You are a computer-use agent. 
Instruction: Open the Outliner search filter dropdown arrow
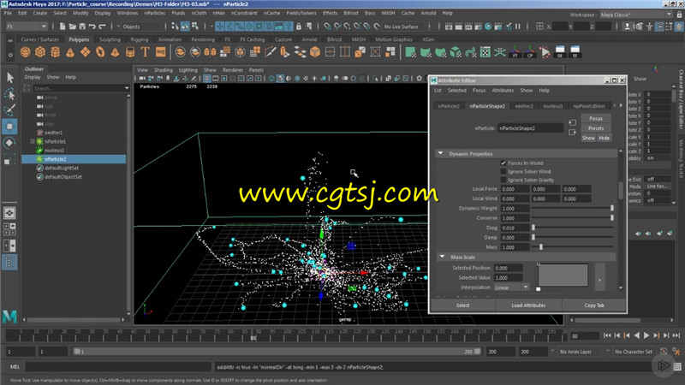click(127, 88)
